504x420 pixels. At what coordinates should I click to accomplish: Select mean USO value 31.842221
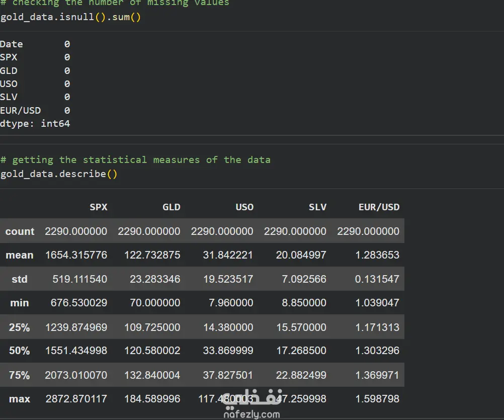pyautogui.click(x=228, y=255)
